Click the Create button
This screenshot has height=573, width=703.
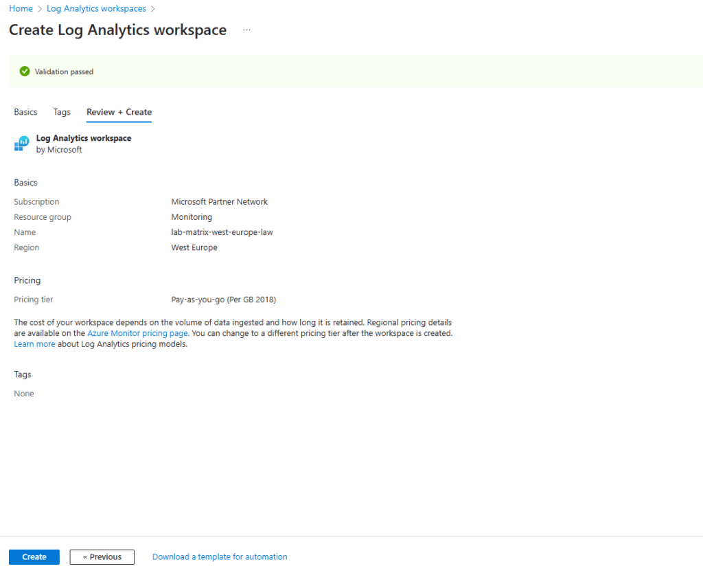pos(34,557)
